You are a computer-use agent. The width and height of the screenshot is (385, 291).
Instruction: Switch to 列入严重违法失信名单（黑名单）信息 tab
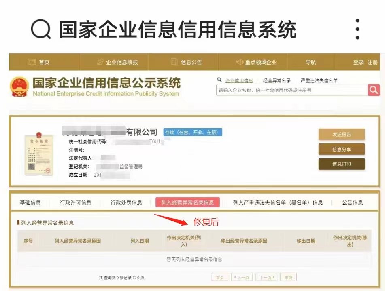278,202
